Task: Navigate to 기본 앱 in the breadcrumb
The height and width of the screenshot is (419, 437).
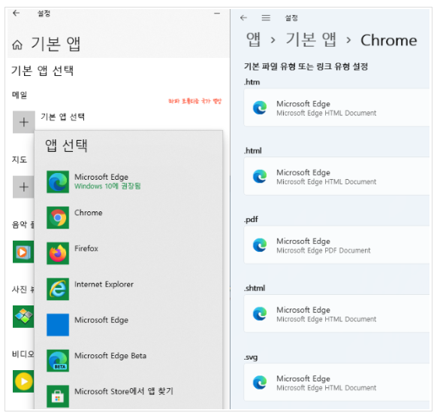Action: click(x=311, y=40)
